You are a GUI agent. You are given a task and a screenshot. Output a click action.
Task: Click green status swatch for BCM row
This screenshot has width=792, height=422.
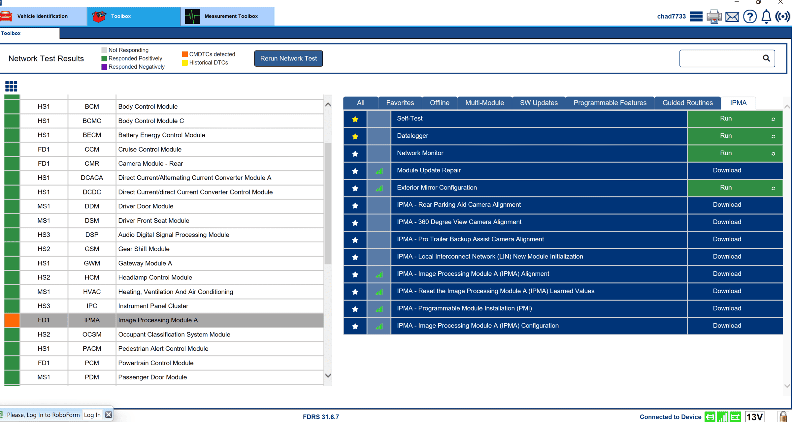pos(12,107)
